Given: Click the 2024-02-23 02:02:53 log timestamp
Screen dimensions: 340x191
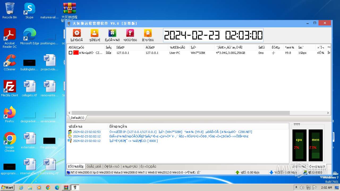Looking at the screenshot, I should point(87,132).
